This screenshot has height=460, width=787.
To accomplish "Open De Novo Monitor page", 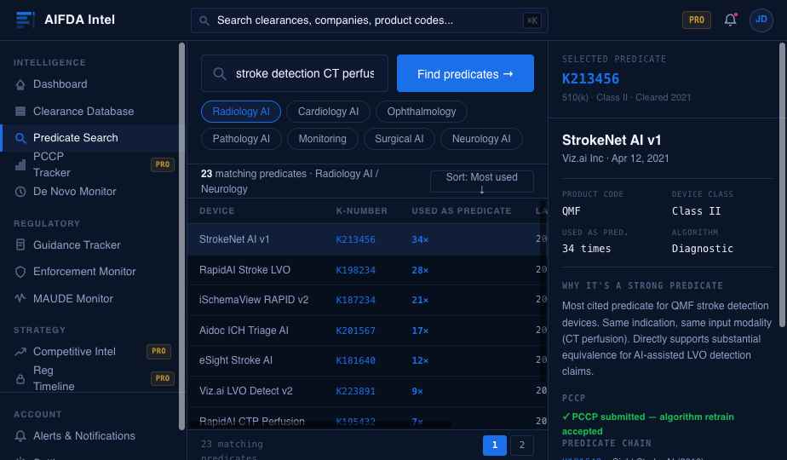I will (x=89, y=192).
